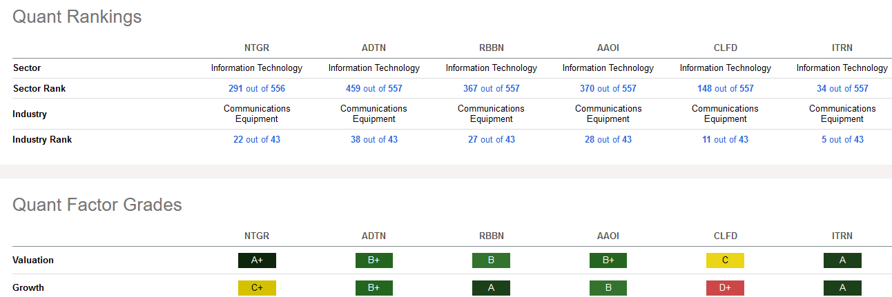Select ITRN header in Quant Factor Grades table
This screenshot has width=892, height=297.
(x=842, y=236)
